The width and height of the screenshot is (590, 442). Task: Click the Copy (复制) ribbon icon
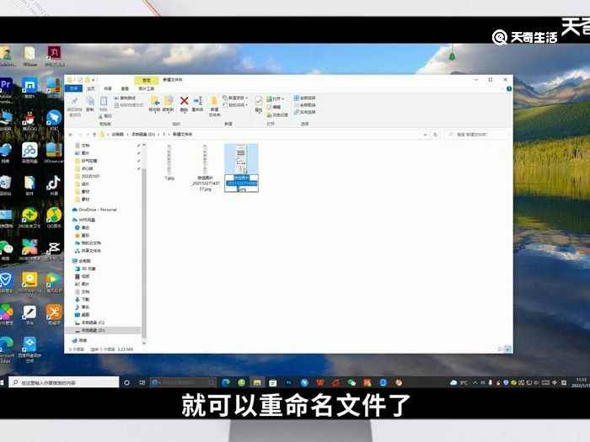tap(90, 102)
